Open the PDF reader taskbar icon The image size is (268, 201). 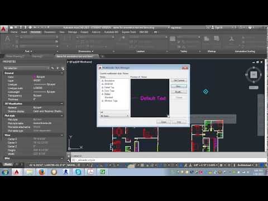tap(90, 172)
